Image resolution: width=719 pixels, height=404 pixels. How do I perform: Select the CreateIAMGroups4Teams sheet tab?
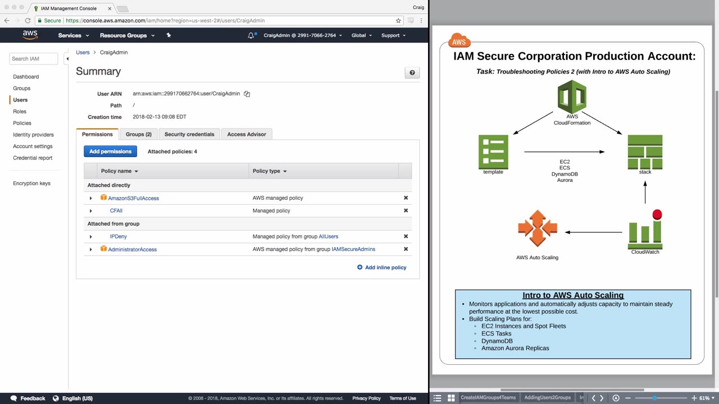[x=488, y=398]
